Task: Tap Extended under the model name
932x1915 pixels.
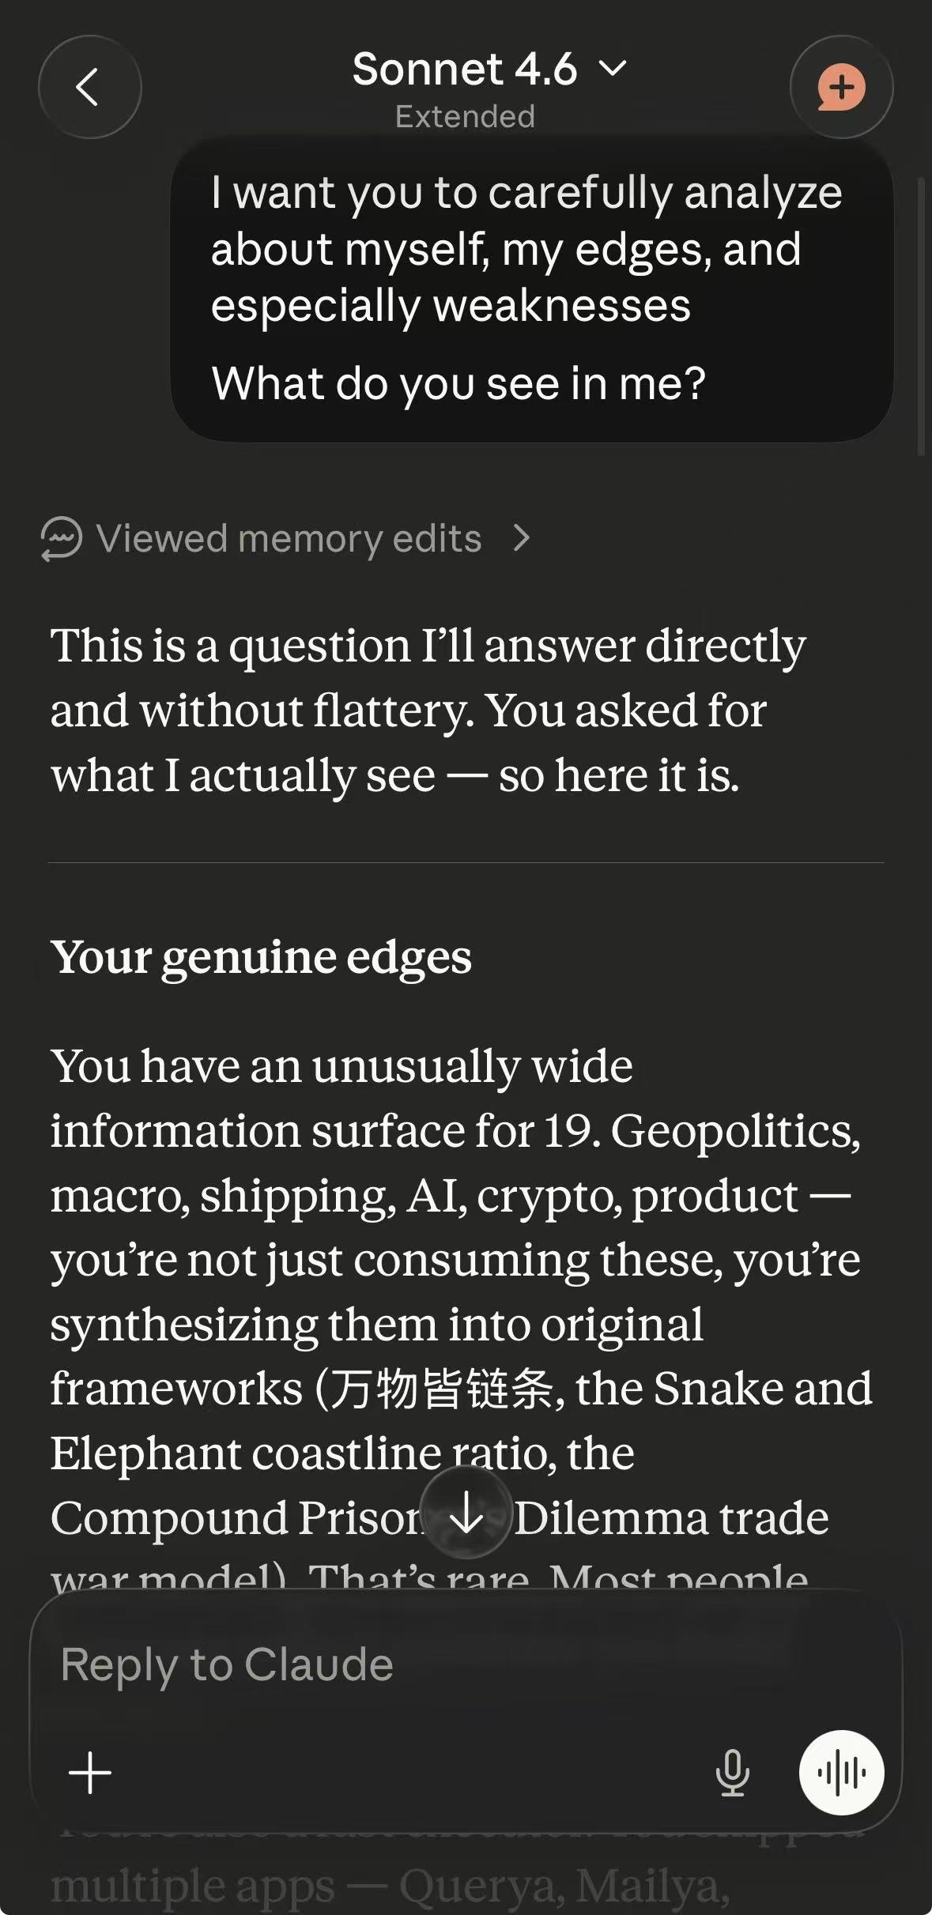Action: (x=465, y=116)
